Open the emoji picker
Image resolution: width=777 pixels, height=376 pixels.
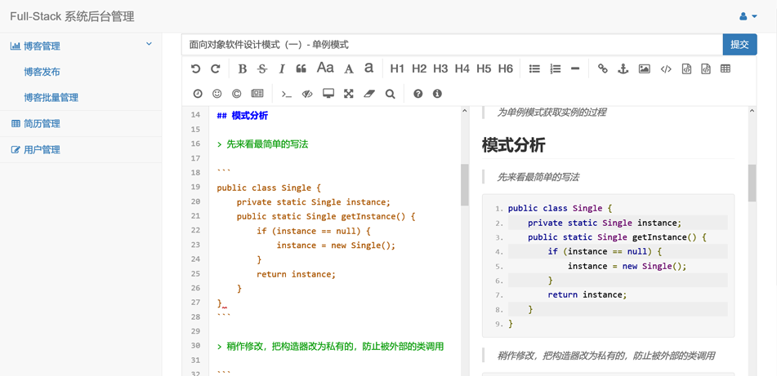[217, 93]
